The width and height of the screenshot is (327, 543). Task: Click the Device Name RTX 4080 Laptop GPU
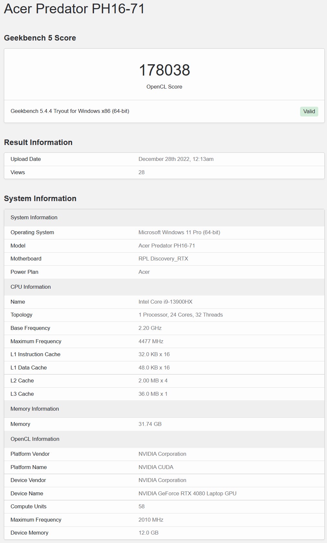point(187,493)
